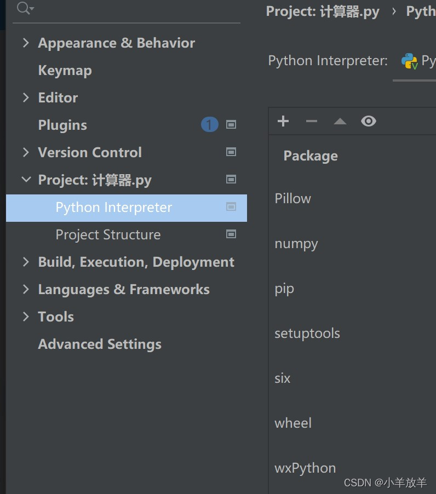Expand the Editor settings section
This screenshot has width=436, height=494.
click(x=26, y=97)
